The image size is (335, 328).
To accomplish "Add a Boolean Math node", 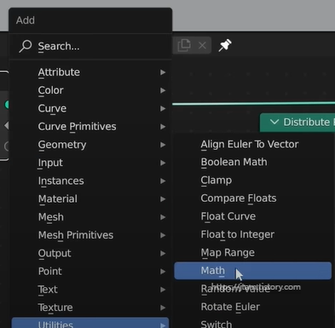I will point(253,162).
